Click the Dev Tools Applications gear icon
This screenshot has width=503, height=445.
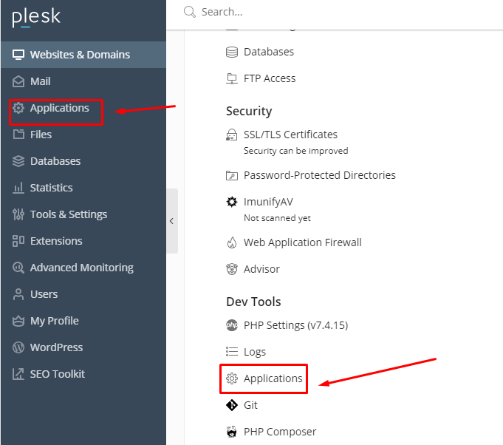click(x=232, y=378)
